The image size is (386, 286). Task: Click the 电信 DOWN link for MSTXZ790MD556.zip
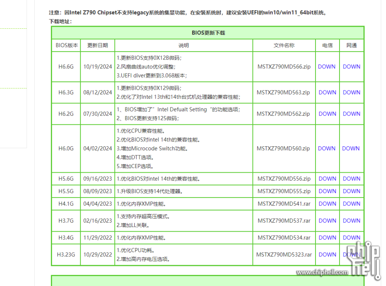click(x=327, y=179)
